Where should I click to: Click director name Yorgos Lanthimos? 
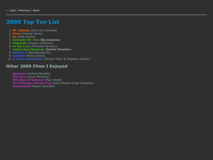coord(41,43)
